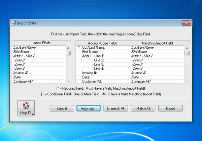Image resolution: width=202 pixels, height=141 pixels.
Task: Close the Import Data dialog
Action: coord(186,23)
